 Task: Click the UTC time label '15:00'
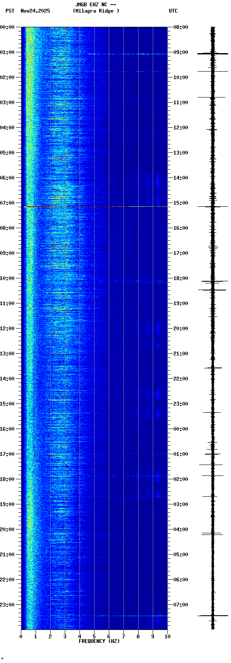pos(181,203)
